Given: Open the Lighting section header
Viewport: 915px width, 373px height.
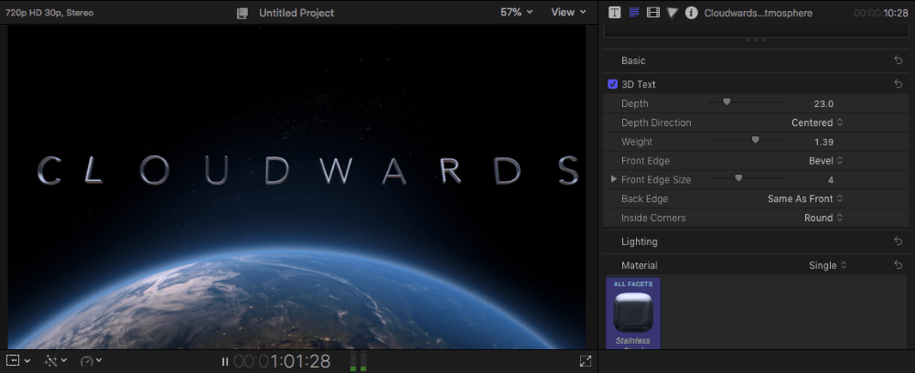Looking at the screenshot, I should [639, 241].
